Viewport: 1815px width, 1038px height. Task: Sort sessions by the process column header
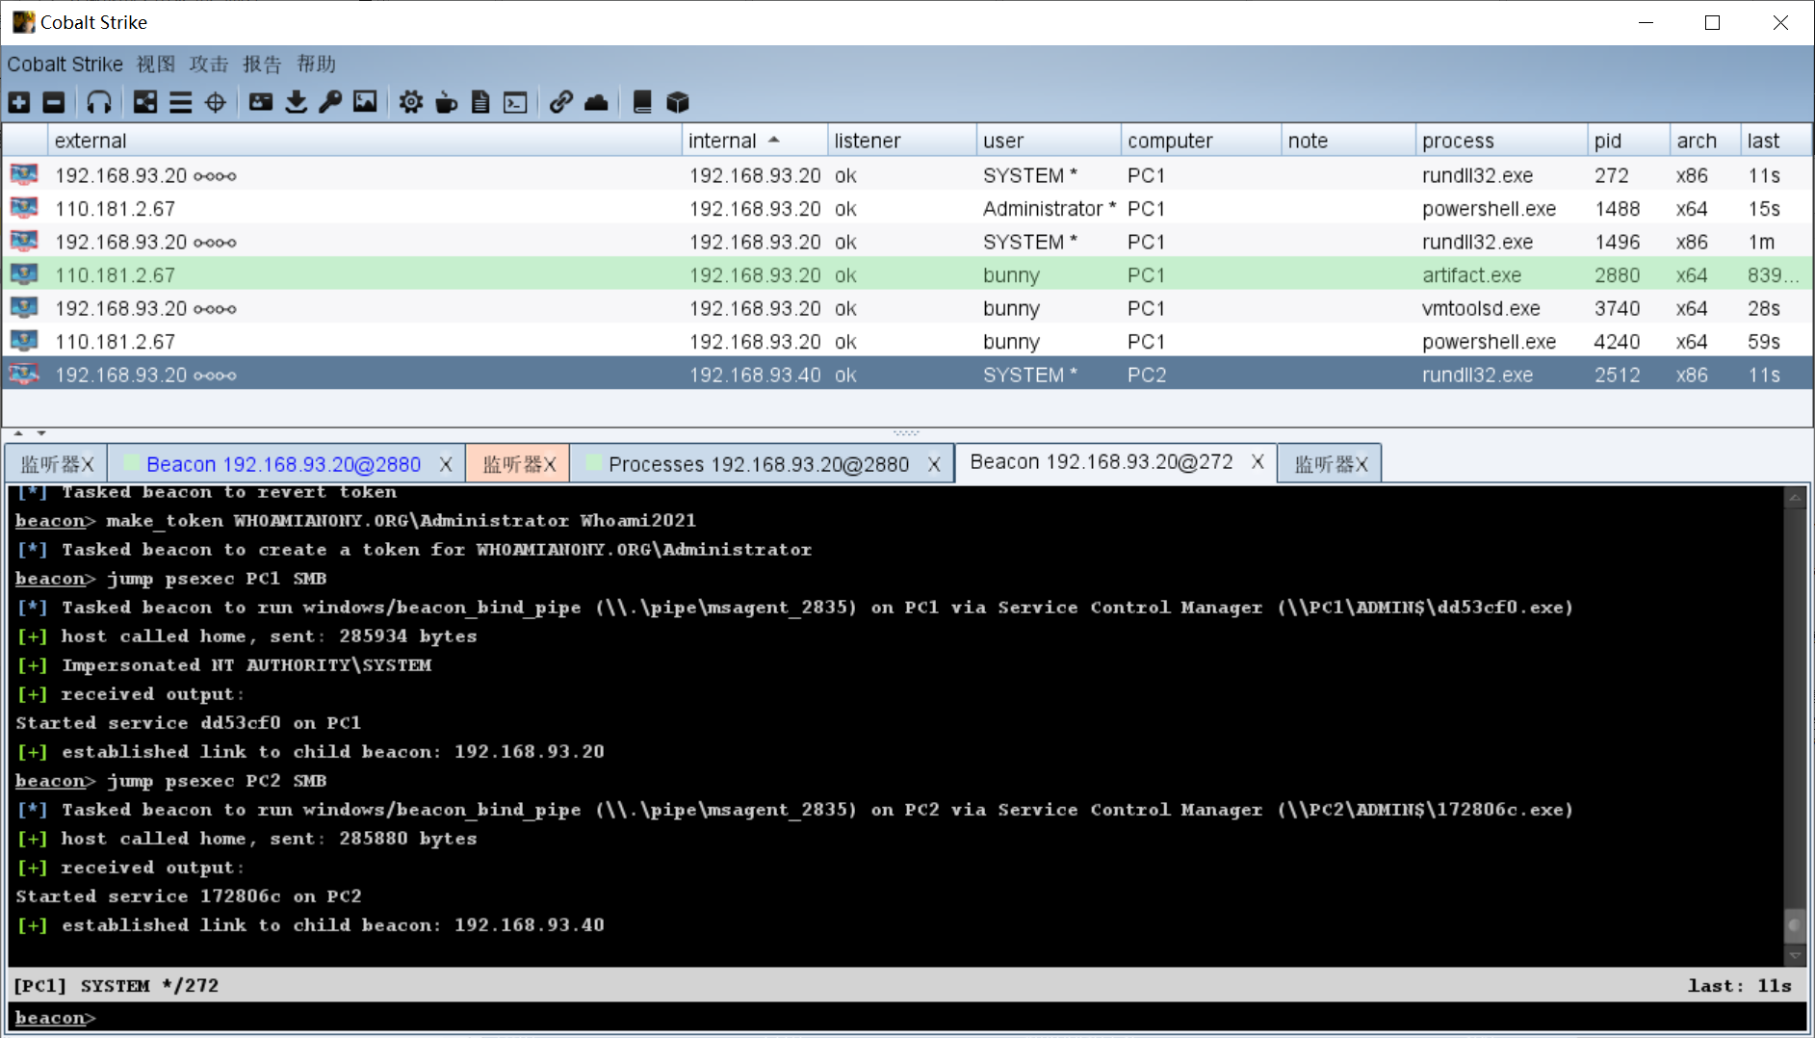pyautogui.click(x=1501, y=141)
